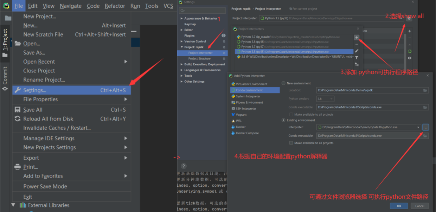Select Python 3.8 (py38) interpreter

tap(294, 41)
